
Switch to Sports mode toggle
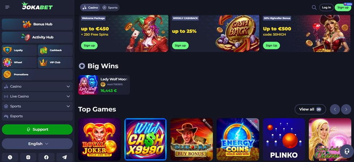(x=110, y=8)
